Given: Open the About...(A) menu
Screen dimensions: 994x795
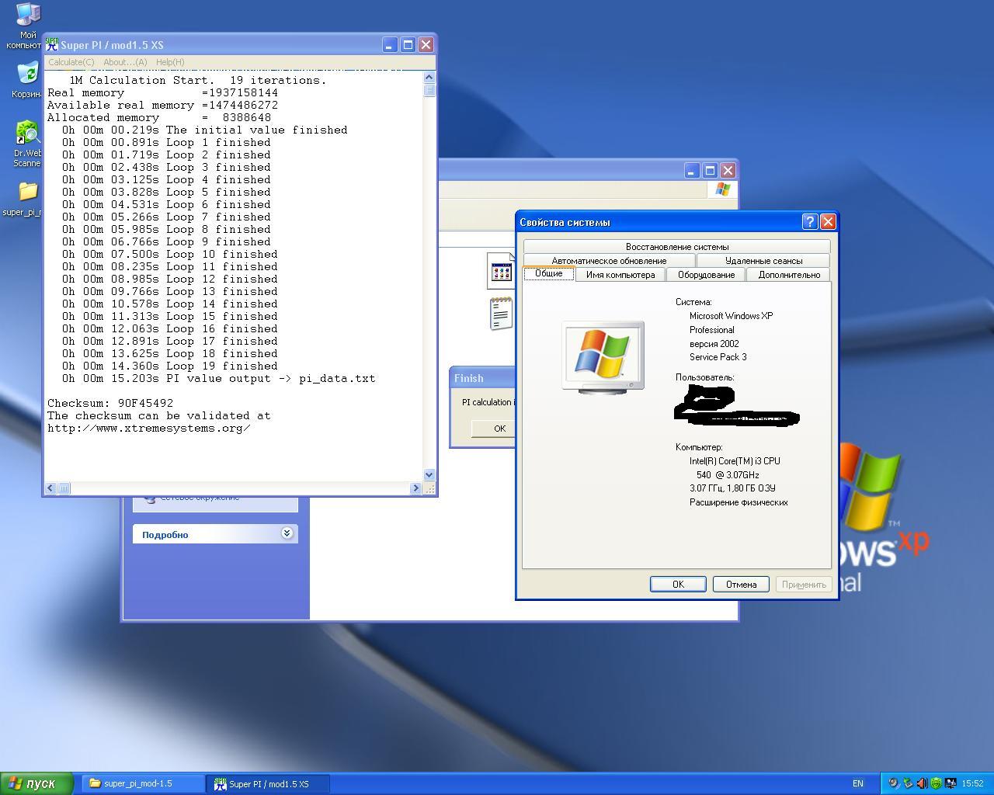Looking at the screenshot, I should pos(125,62).
